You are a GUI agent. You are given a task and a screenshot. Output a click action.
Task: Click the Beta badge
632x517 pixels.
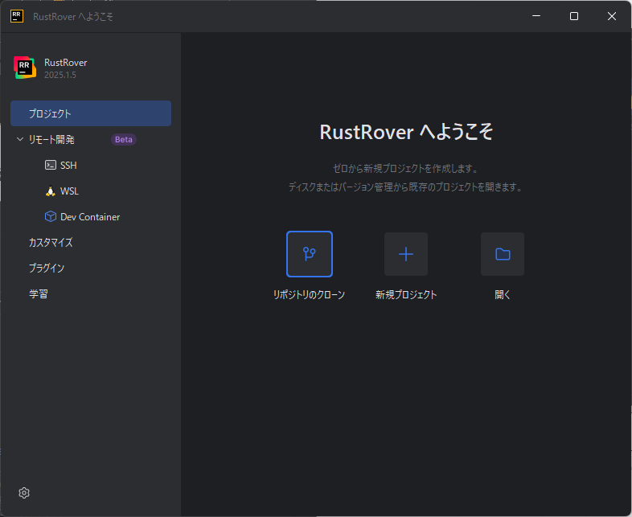point(124,139)
